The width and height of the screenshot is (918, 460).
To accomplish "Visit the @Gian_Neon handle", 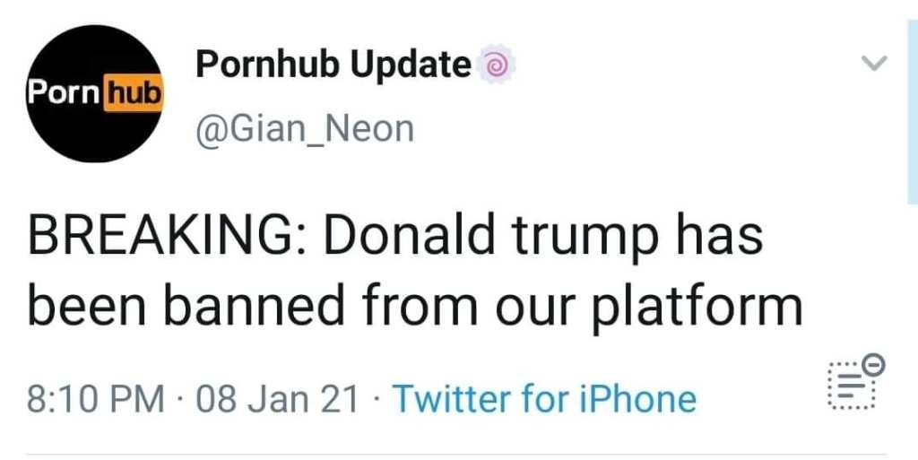I will [x=305, y=129].
